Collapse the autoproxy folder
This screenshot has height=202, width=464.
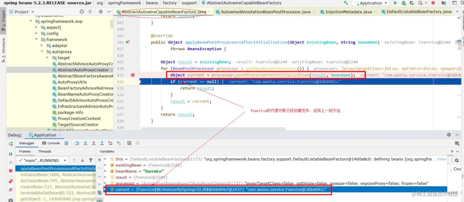point(42,52)
